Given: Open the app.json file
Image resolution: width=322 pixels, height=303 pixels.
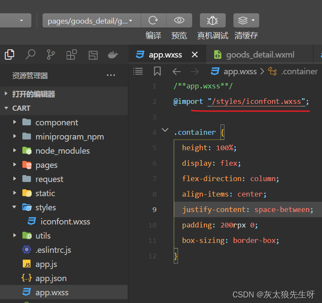Looking at the screenshot, I should click(x=64, y=278).
